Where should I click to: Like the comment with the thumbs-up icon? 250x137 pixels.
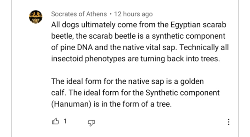(x=55, y=121)
